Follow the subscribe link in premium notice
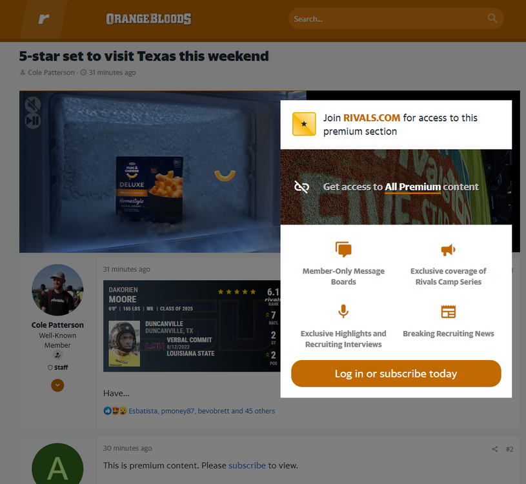Viewport: 526px width, 484px height. (x=247, y=465)
